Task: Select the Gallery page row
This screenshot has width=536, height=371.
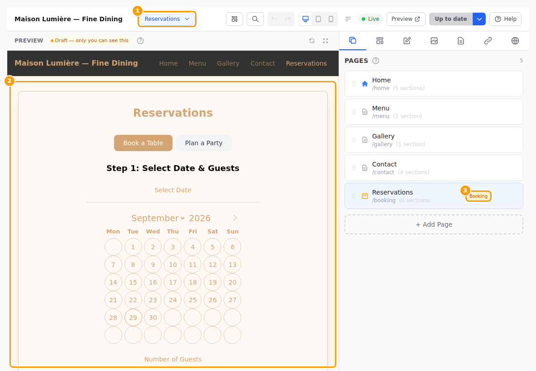Action: tap(434, 140)
